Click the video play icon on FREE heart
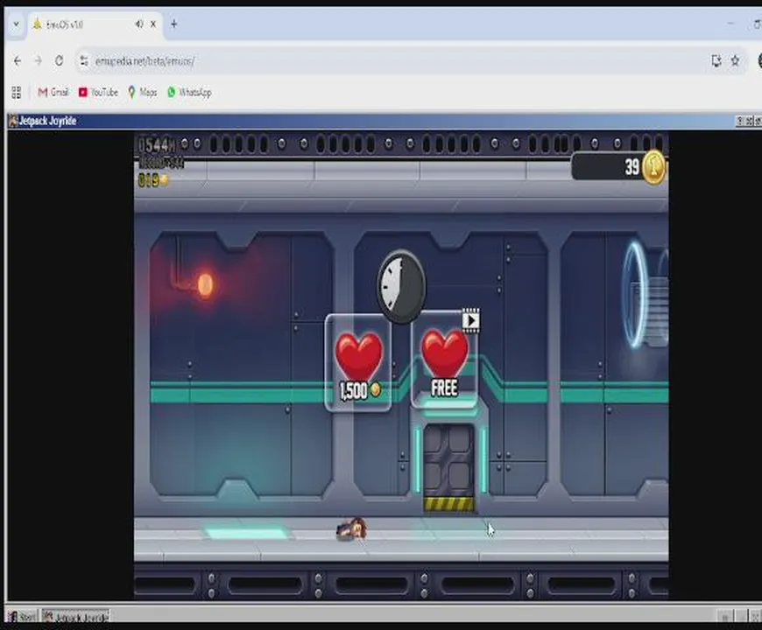762x630 pixels. (x=470, y=320)
